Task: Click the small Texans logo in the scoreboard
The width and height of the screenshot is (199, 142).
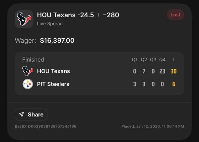Action: 28,71
